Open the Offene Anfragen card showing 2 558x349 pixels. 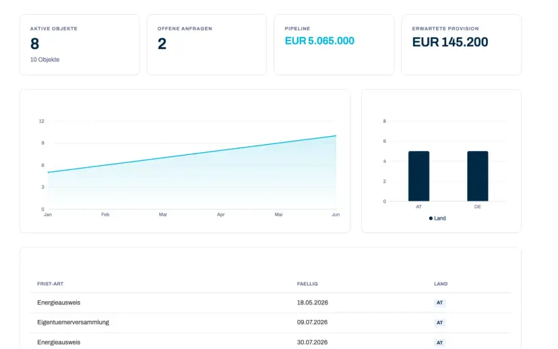pos(207,45)
